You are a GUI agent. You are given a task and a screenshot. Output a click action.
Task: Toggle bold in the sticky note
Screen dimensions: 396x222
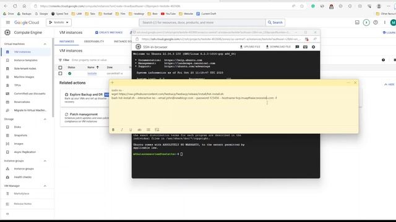click(x=113, y=129)
